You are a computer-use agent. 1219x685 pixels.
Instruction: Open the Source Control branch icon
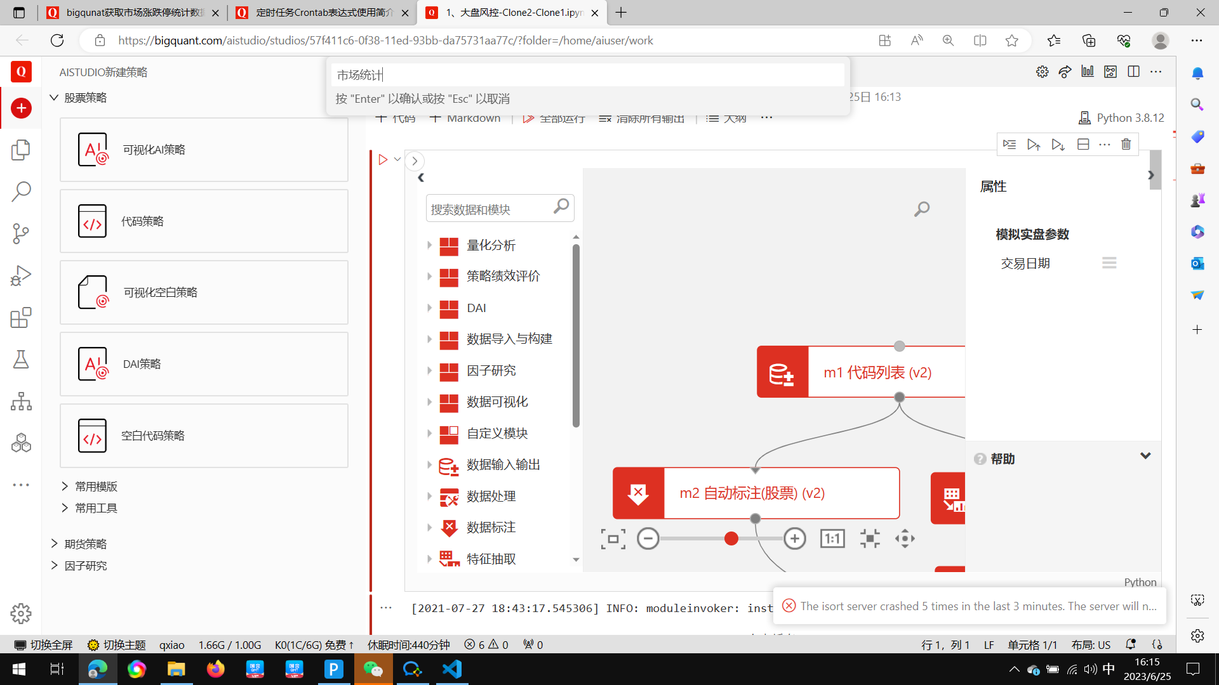(21, 233)
